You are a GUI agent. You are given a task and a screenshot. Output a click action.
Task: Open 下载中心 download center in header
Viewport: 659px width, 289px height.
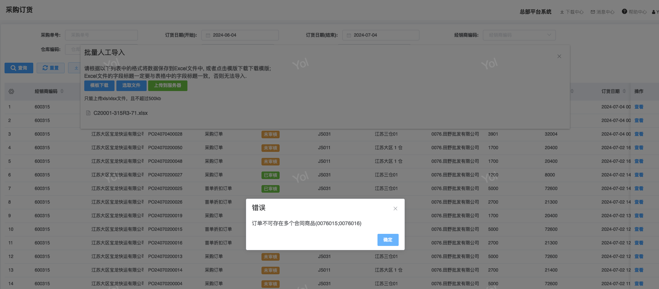coord(571,12)
